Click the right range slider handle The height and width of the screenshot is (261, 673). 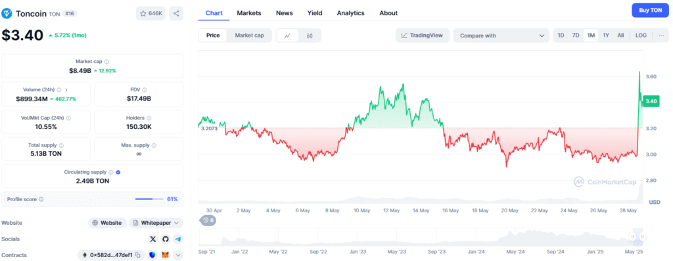pyautogui.click(x=643, y=237)
